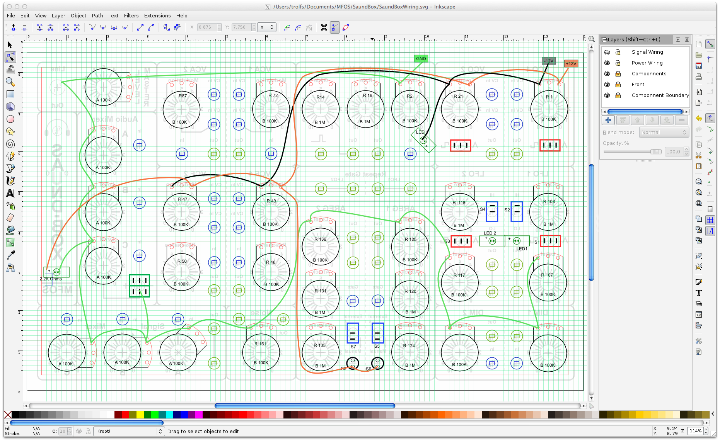Open the units dropdown set to in
Screen dimensions: 720x442
point(267,27)
